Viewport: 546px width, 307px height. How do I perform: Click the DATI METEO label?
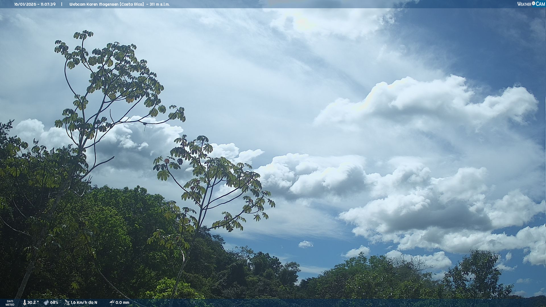[x=10, y=303]
